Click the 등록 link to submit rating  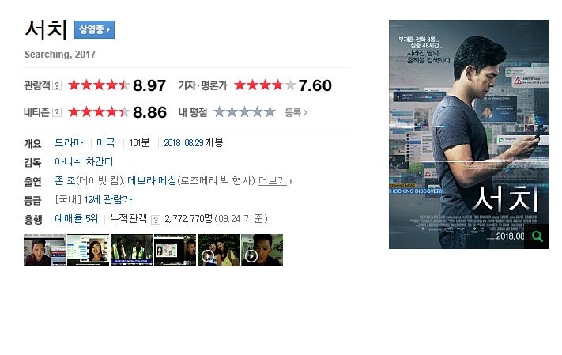[296, 112]
